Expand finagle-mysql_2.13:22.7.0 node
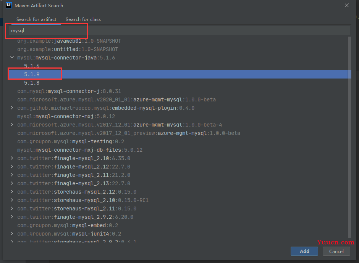Image resolution: width=359 pixels, height=263 pixels. 12,183
